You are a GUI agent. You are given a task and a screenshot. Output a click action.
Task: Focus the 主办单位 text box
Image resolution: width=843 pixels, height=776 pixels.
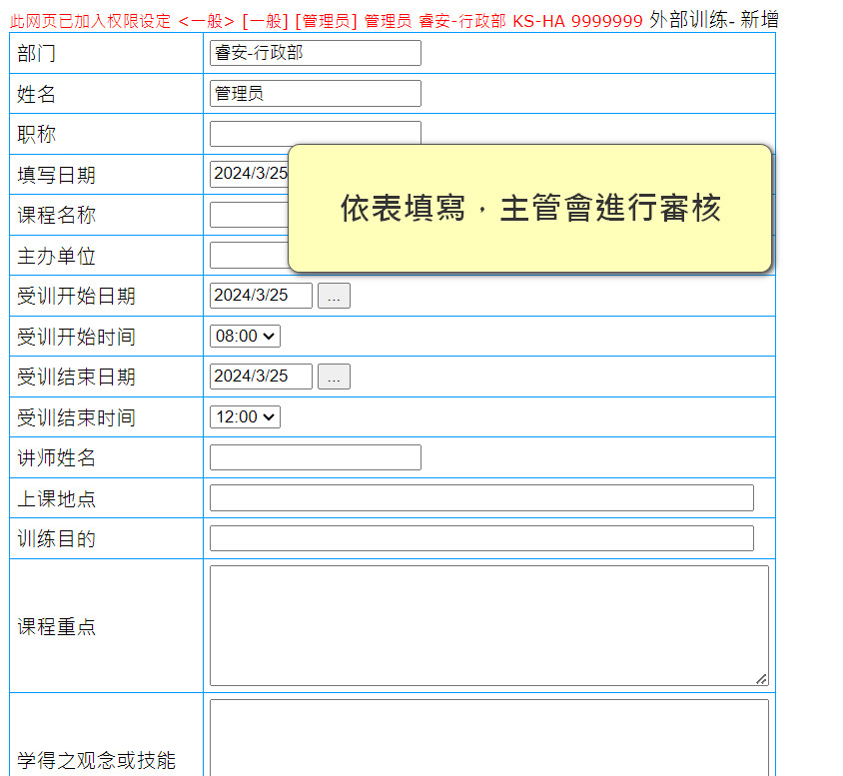[x=248, y=256]
